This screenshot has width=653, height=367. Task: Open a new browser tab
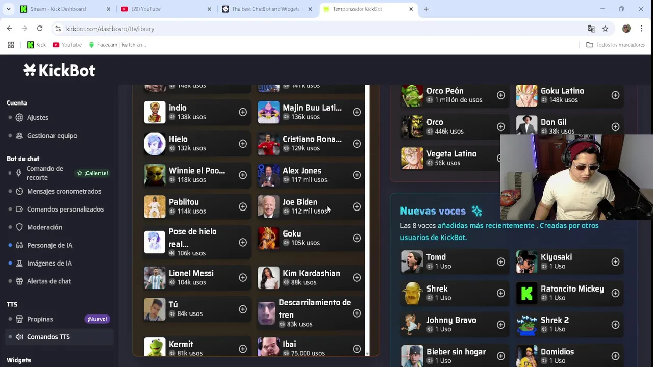(426, 9)
